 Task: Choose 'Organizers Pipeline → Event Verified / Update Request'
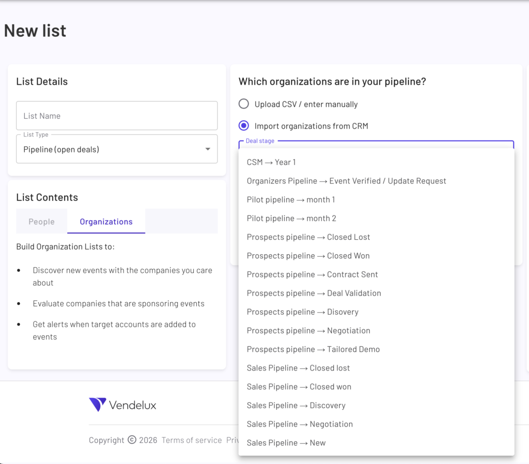346,180
